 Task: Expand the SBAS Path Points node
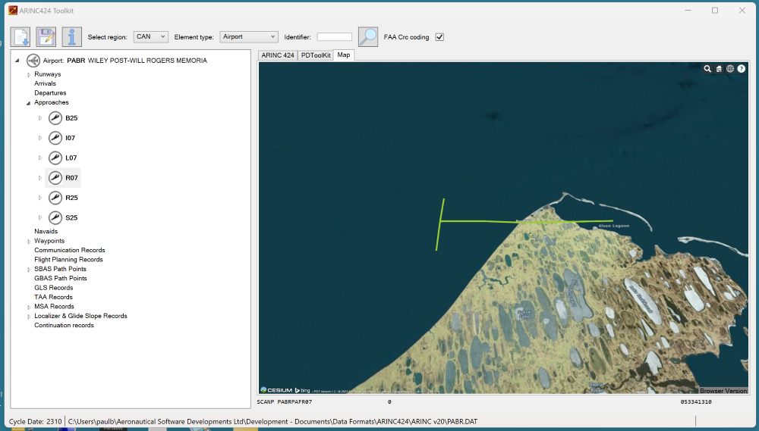click(29, 269)
